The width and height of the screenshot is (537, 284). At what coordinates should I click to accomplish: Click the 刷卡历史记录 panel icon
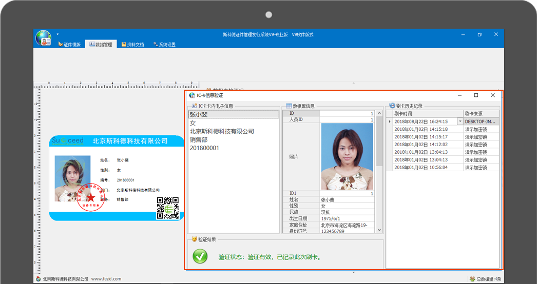[x=392, y=106]
